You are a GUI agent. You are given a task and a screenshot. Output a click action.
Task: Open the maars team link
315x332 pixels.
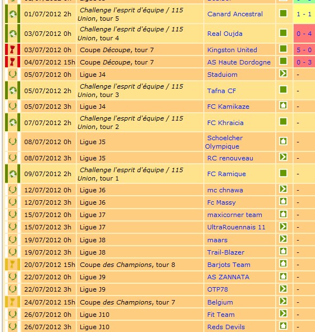click(x=217, y=240)
